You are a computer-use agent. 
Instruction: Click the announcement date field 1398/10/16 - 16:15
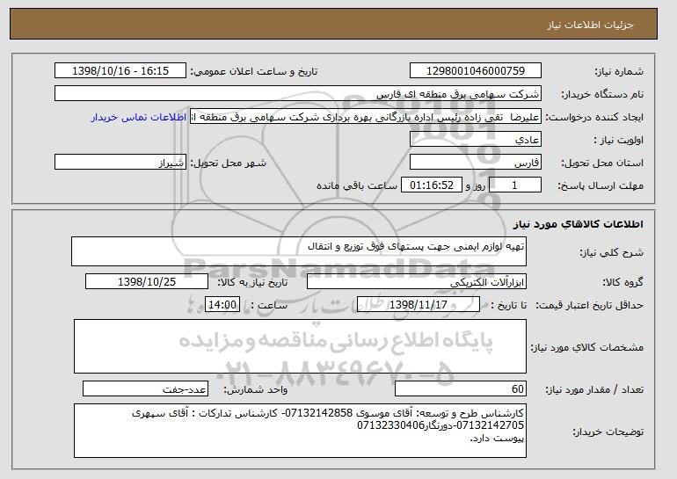click(x=120, y=71)
